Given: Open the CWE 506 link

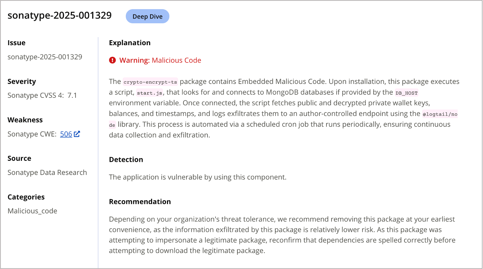Looking at the screenshot, I should (x=66, y=134).
